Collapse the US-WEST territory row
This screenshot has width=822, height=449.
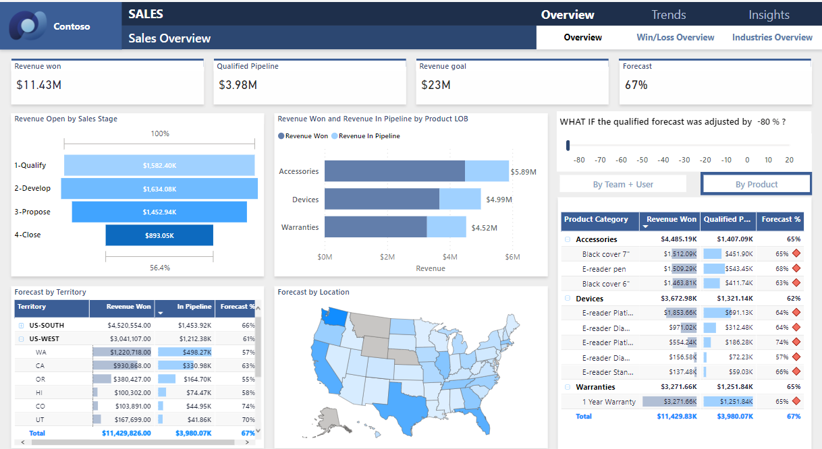pos(22,339)
